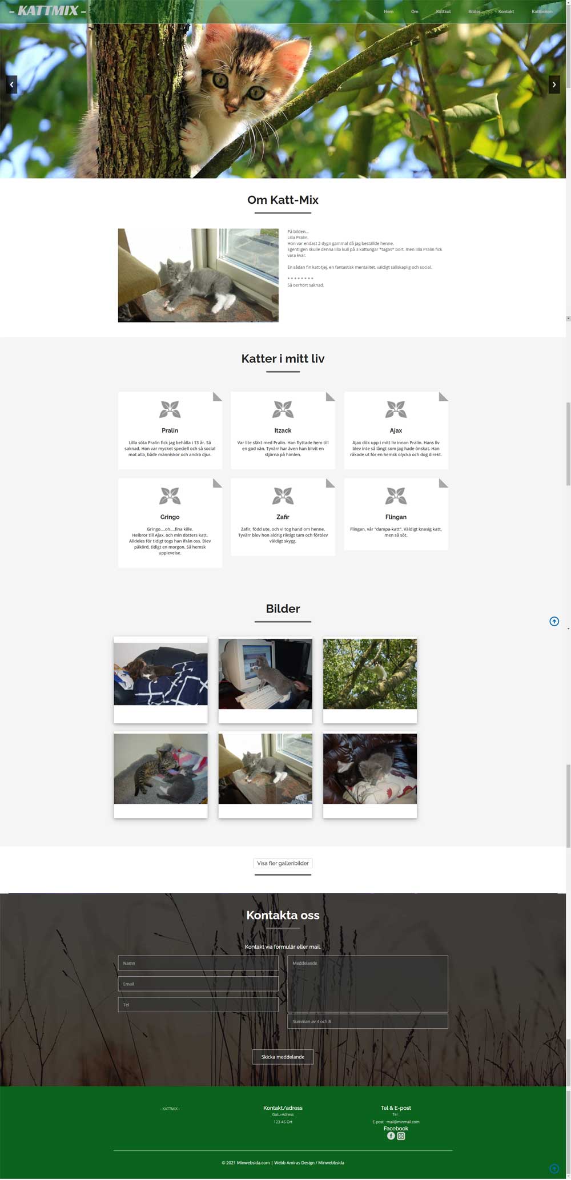Click the KATTMIX logo in header

click(48, 11)
